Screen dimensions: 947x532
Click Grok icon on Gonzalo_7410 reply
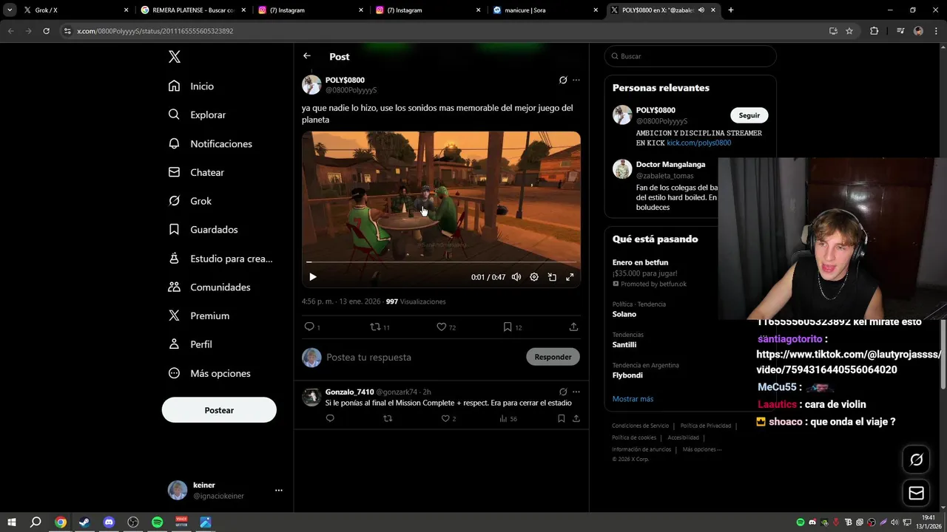[x=563, y=392]
